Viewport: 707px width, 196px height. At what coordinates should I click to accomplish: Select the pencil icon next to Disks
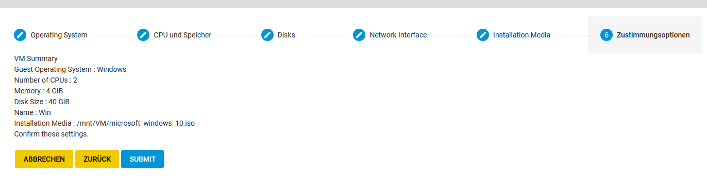pyautogui.click(x=267, y=35)
